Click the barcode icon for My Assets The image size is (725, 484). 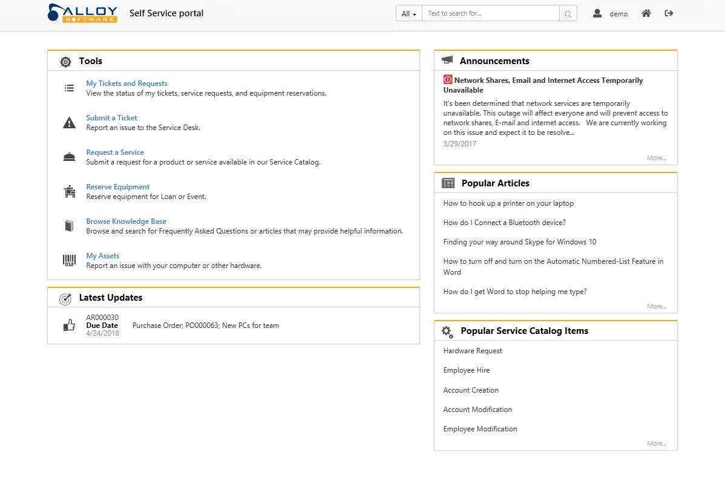point(69,260)
